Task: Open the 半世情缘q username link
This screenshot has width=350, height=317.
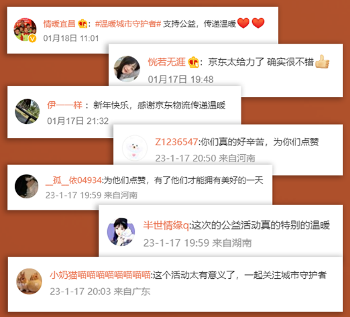Action: (x=166, y=225)
